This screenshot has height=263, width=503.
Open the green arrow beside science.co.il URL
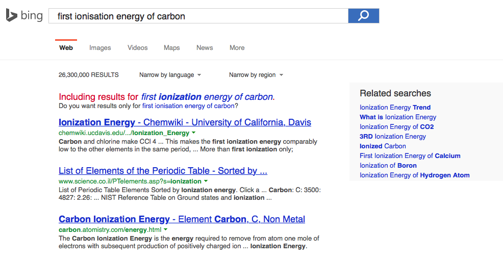pyautogui.click(x=206, y=181)
